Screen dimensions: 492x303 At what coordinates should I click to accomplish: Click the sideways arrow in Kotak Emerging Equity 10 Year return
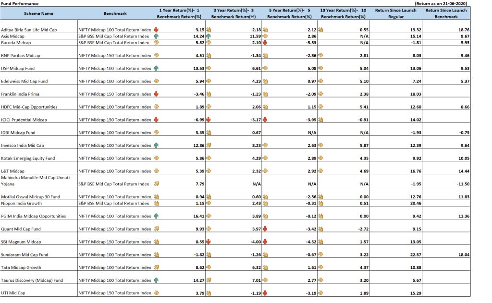[320, 158]
